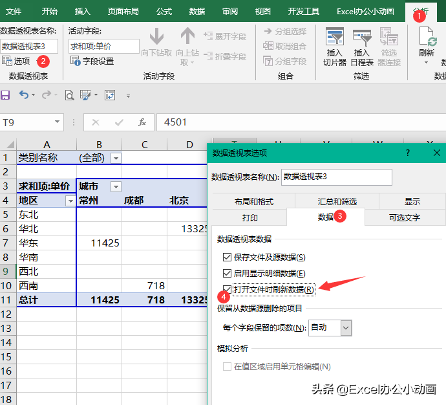Open the Alt Text dialog tab

[x=405, y=218]
